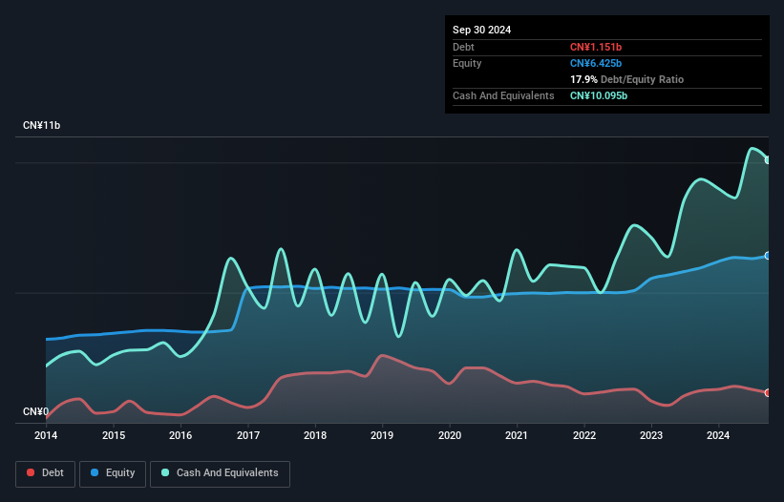The image size is (784, 502).
Task: Click the CN¥11b y-axis label
Action: [x=41, y=125]
